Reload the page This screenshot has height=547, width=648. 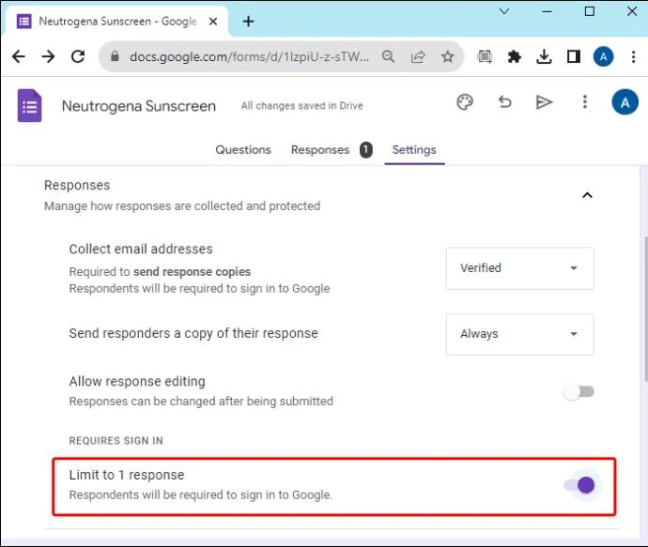click(78, 56)
